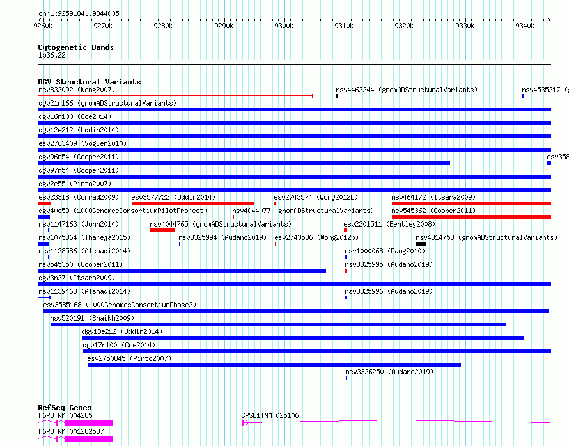
Task: Click the DGV Structural Variants track title
Action: coord(90,82)
